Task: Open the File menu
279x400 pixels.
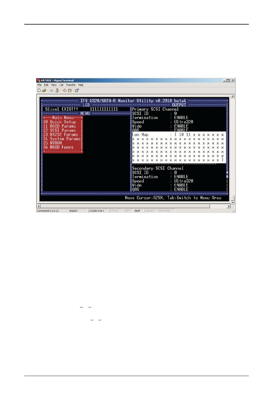Action: point(39,85)
